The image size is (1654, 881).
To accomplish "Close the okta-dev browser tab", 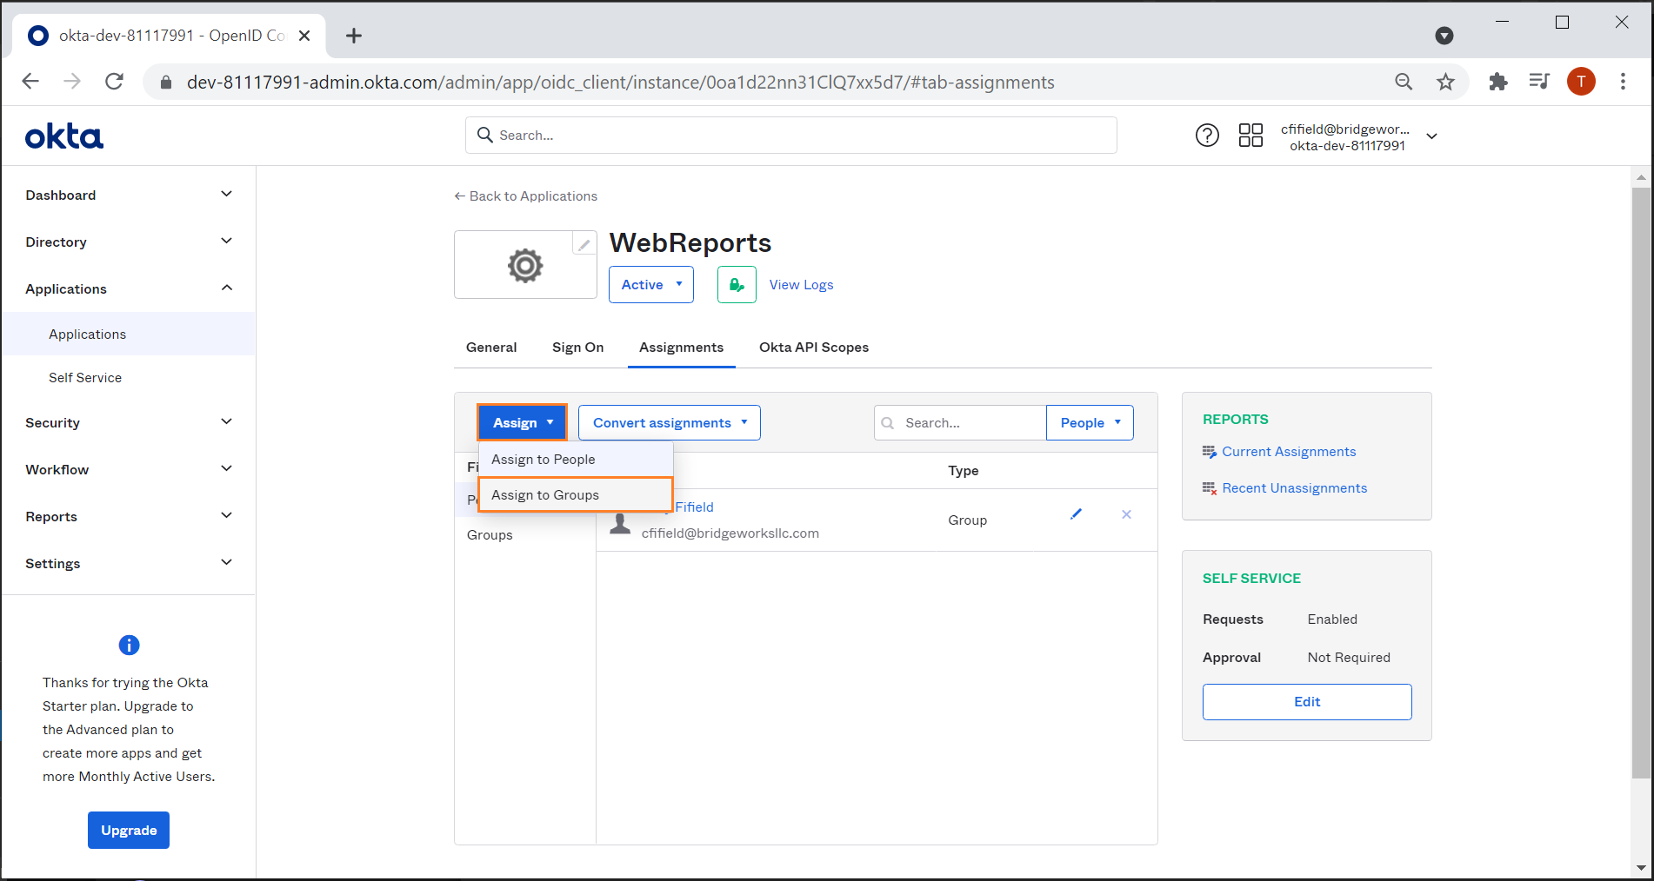I will tap(304, 36).
